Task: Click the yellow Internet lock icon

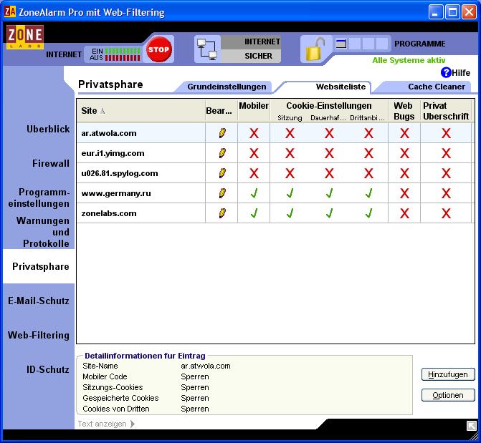Action: coord(315,49)
